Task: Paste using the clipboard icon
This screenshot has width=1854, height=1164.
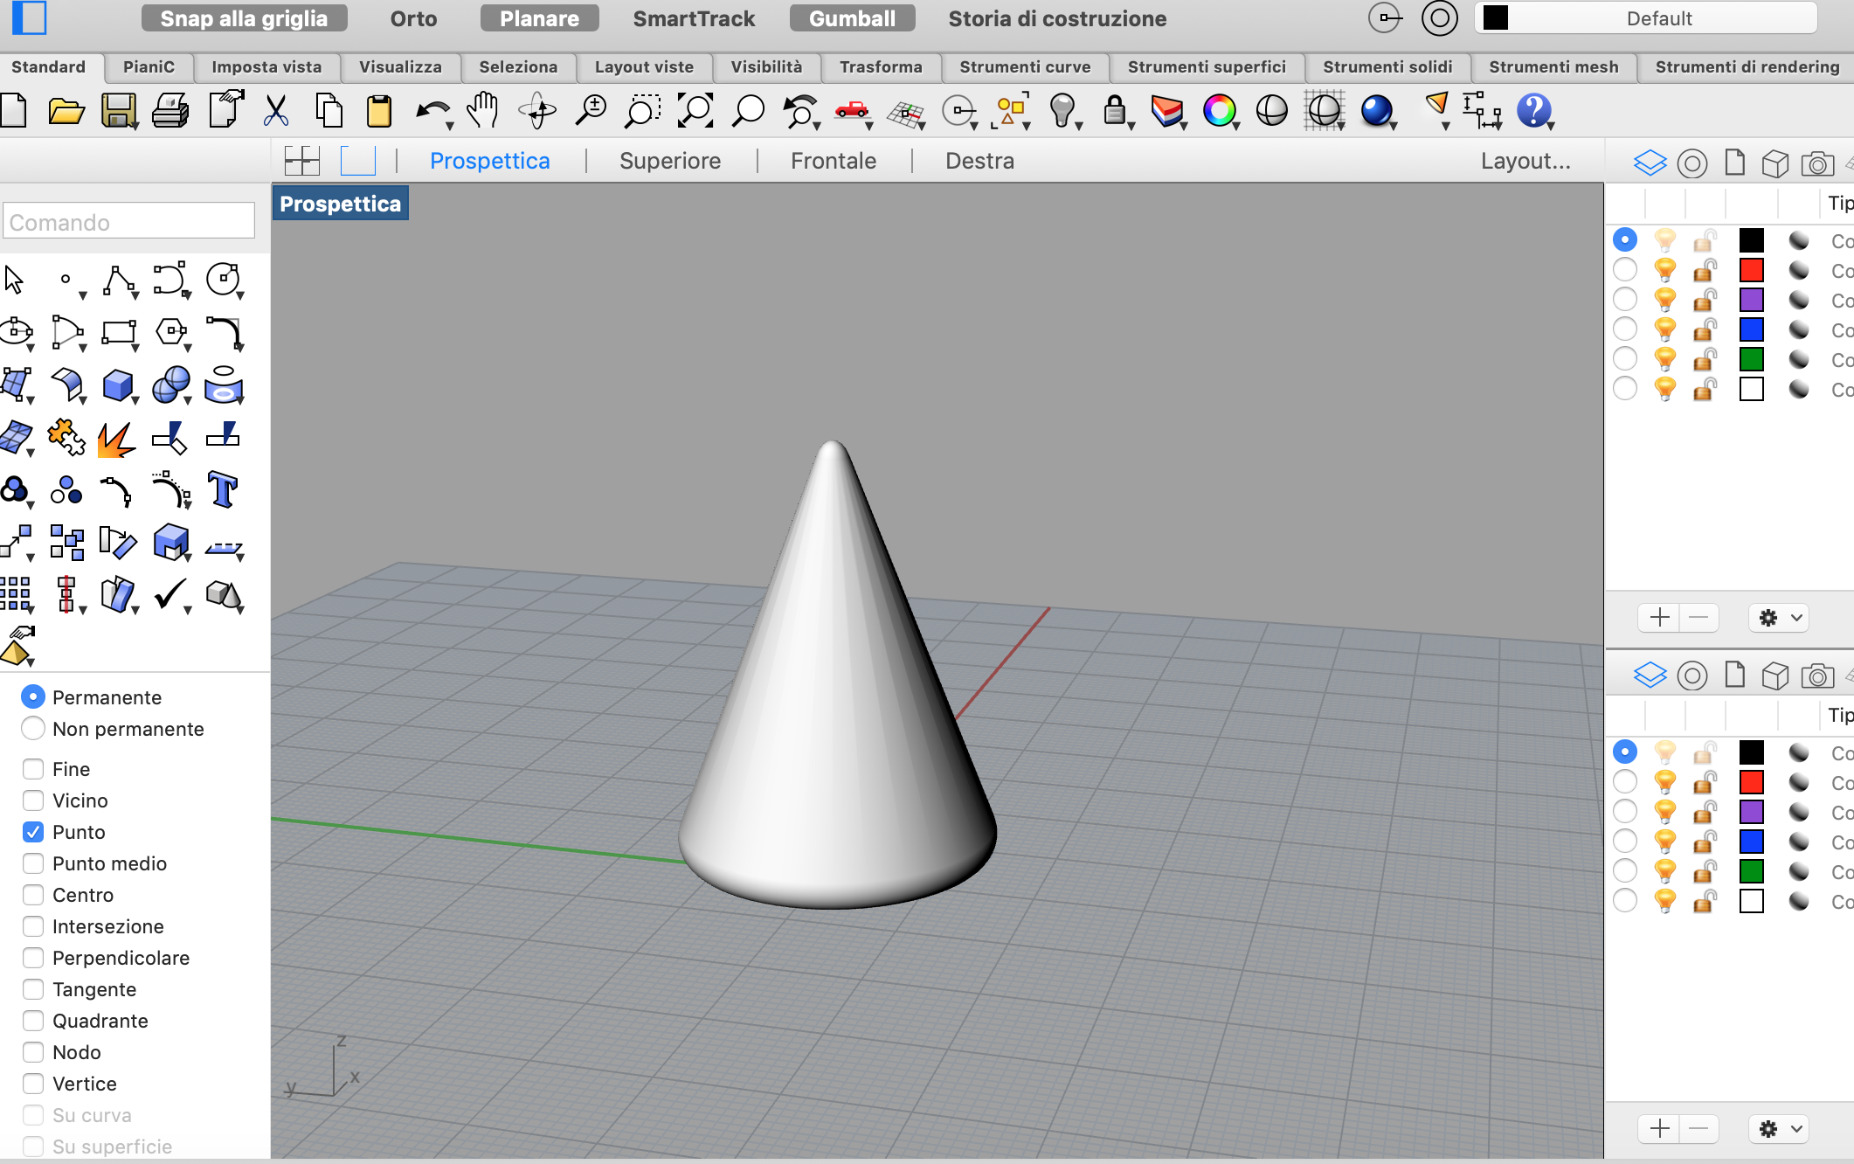Action: [379, 111]
